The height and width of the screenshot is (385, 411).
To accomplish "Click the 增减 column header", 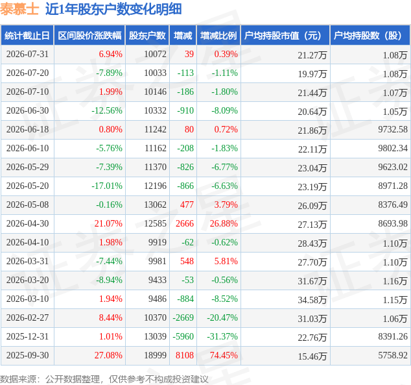I will tap(183, 36).
